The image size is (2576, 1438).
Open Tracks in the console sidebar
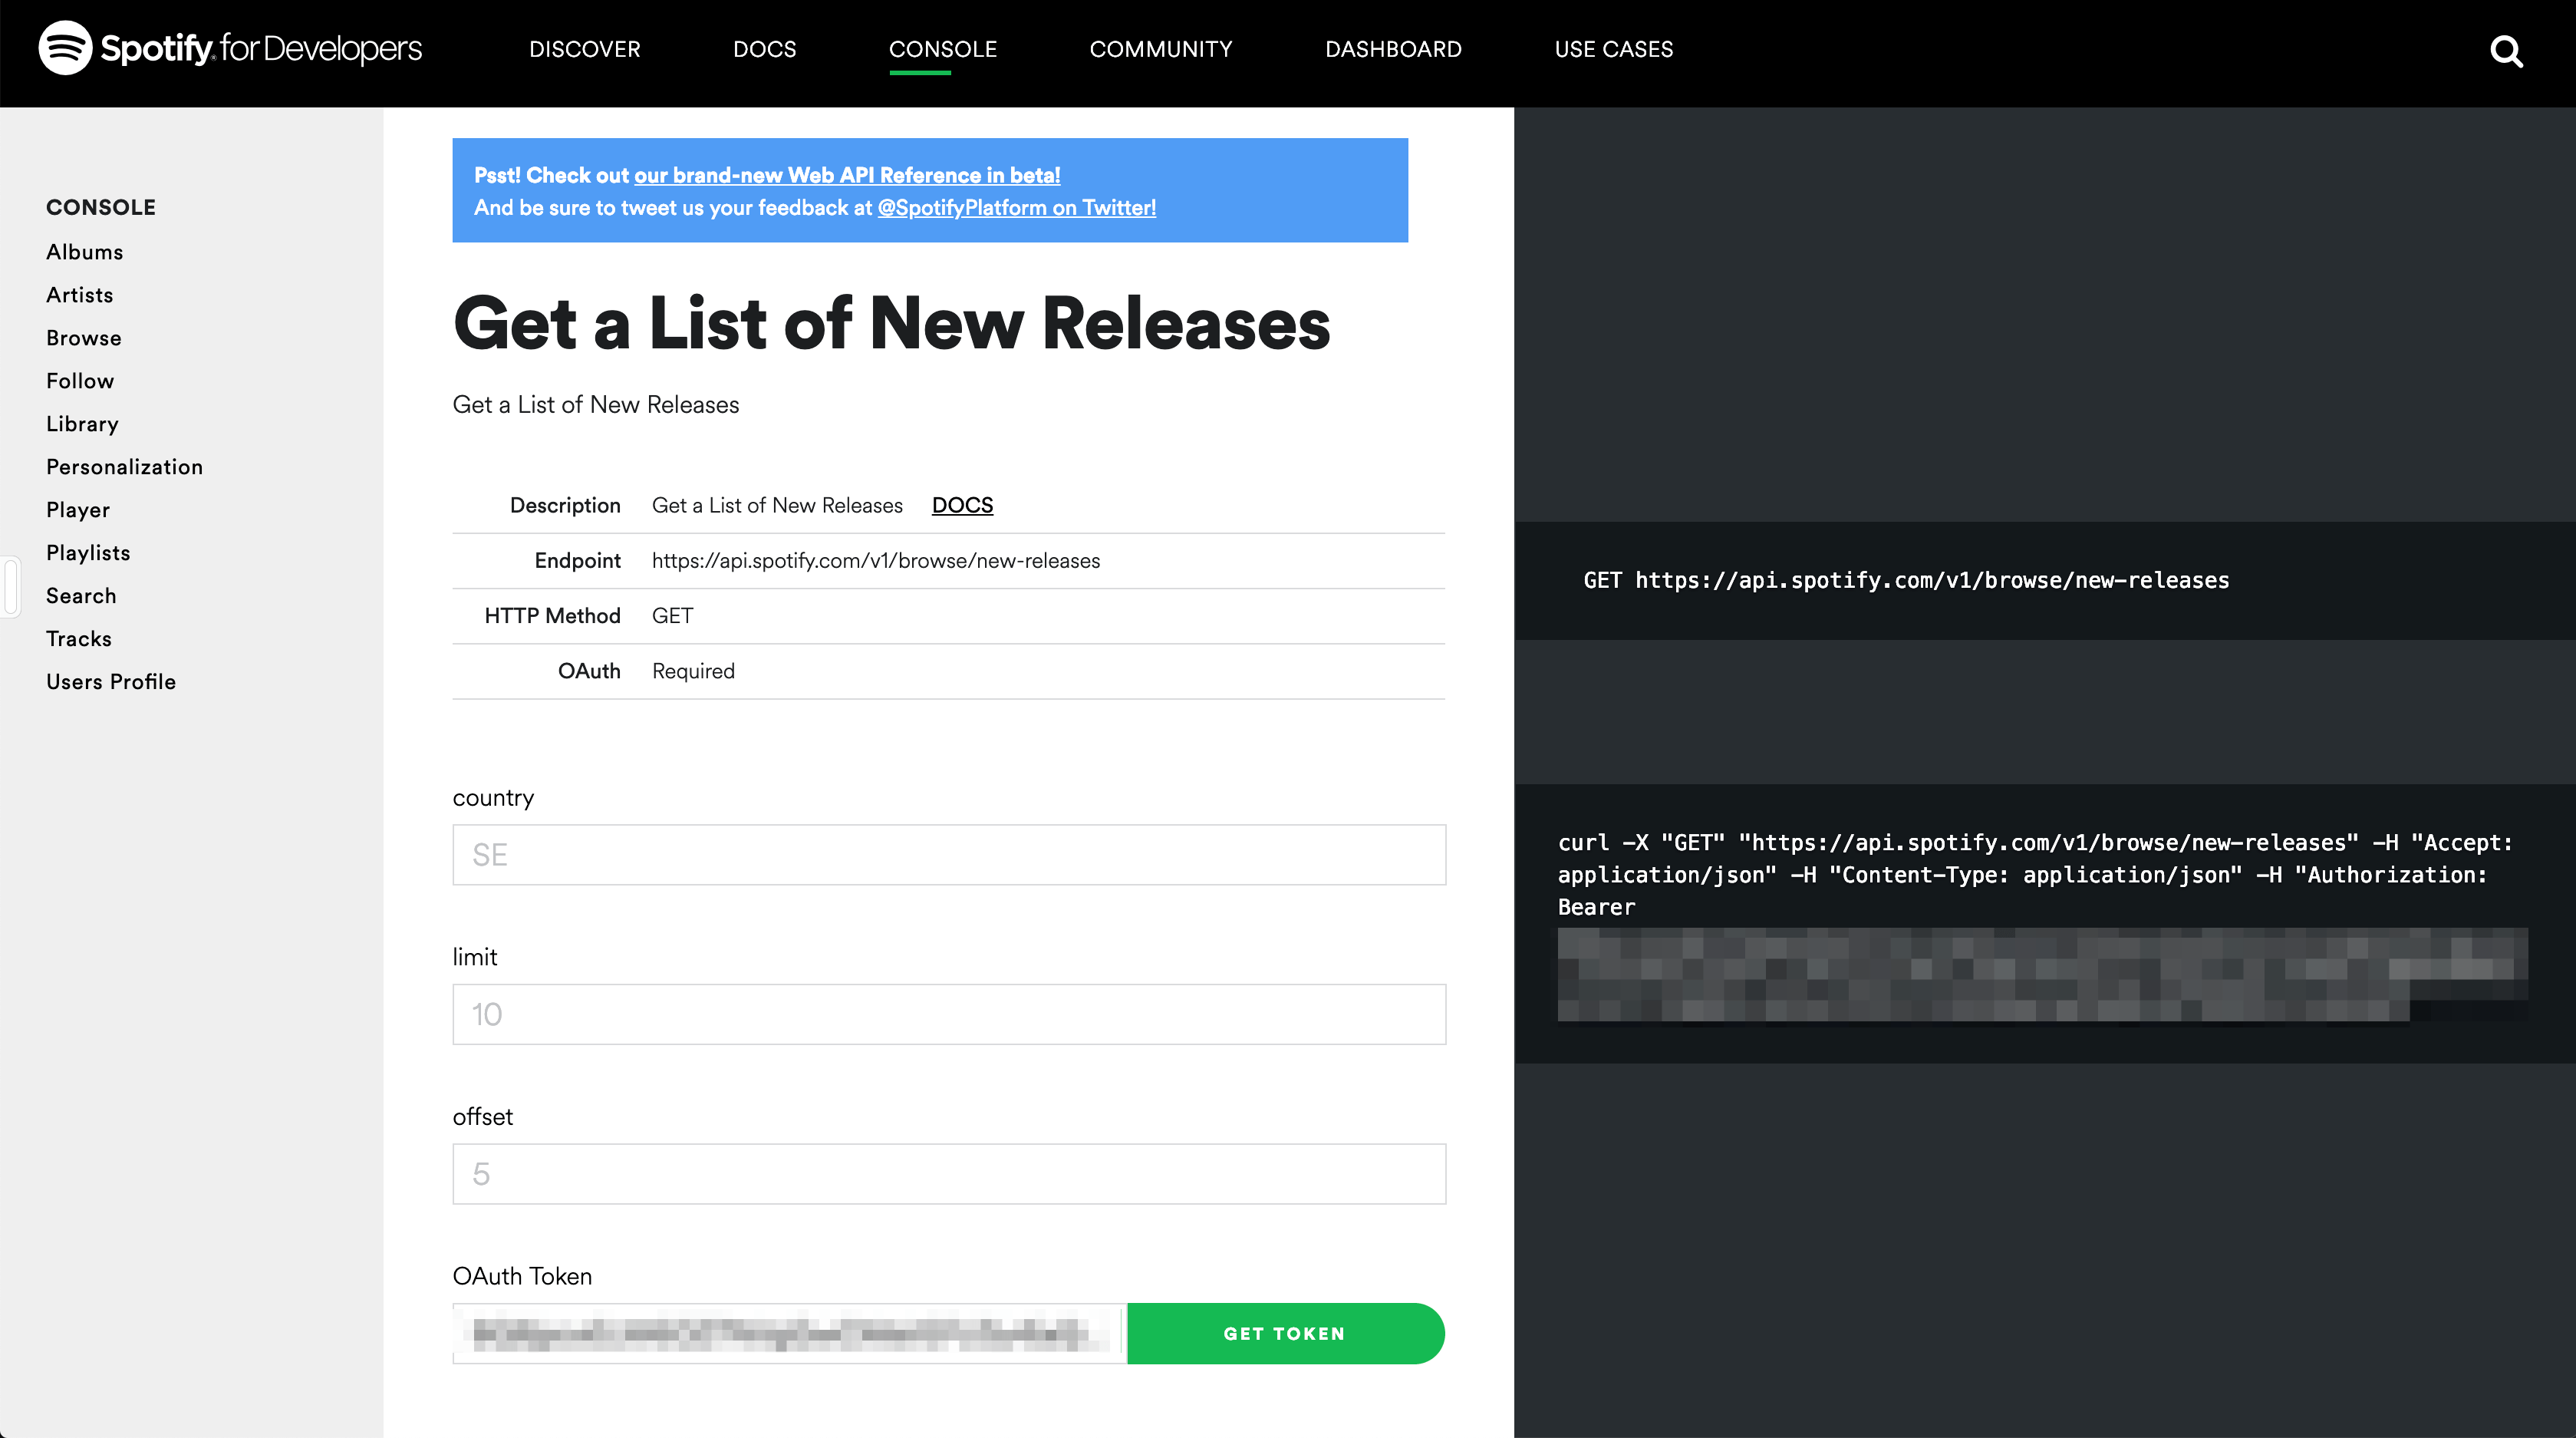(79, 639)
